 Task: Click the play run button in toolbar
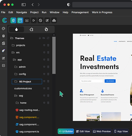pyautogui.click(x=34, y=20)
